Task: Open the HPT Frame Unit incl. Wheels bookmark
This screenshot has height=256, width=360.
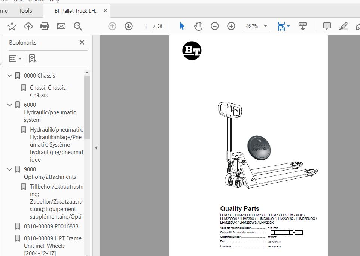Action: click(52, 246)
